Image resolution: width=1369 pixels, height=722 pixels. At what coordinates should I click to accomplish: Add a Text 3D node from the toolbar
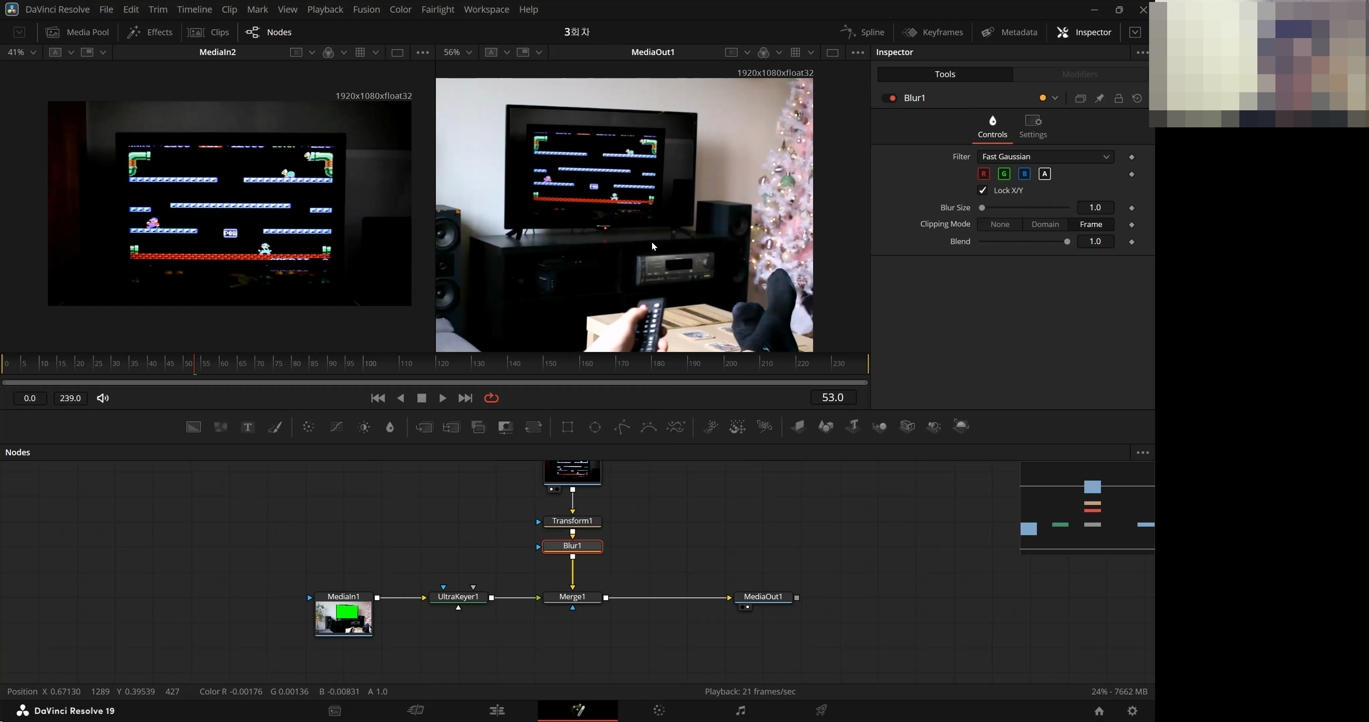852,427
